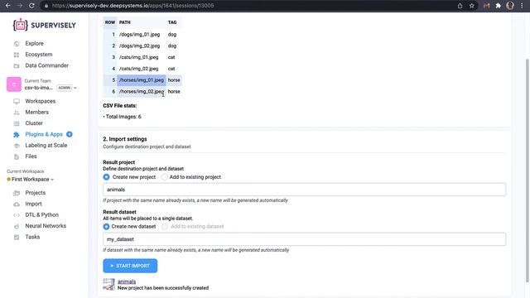This screenshot has width=530, height=298.
Task: Click the Supervisely robot logo
Action: pos(20,25)
